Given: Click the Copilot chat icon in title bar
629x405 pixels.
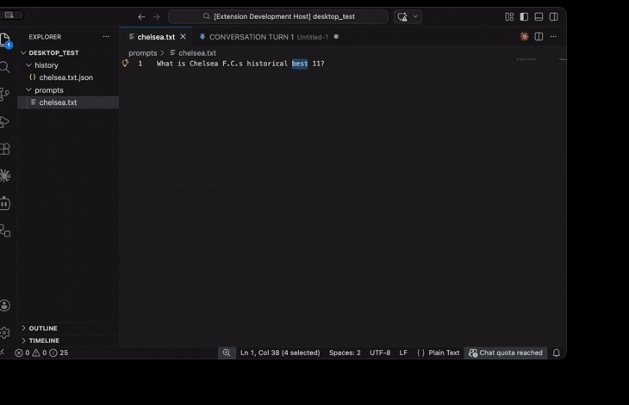Looking at the screenshot, I should 402,17.
